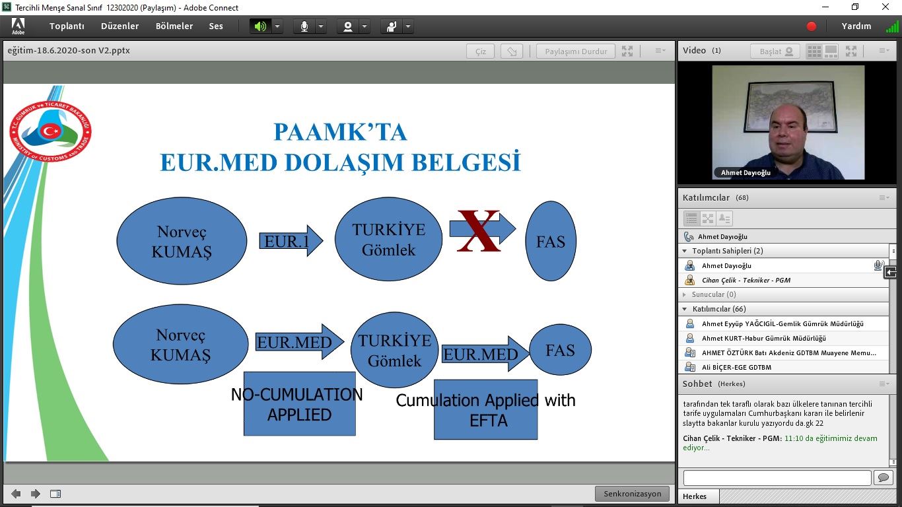Toggle the webcam button in top bar
This screenshot has width=902, height=507.
(347, 26)
